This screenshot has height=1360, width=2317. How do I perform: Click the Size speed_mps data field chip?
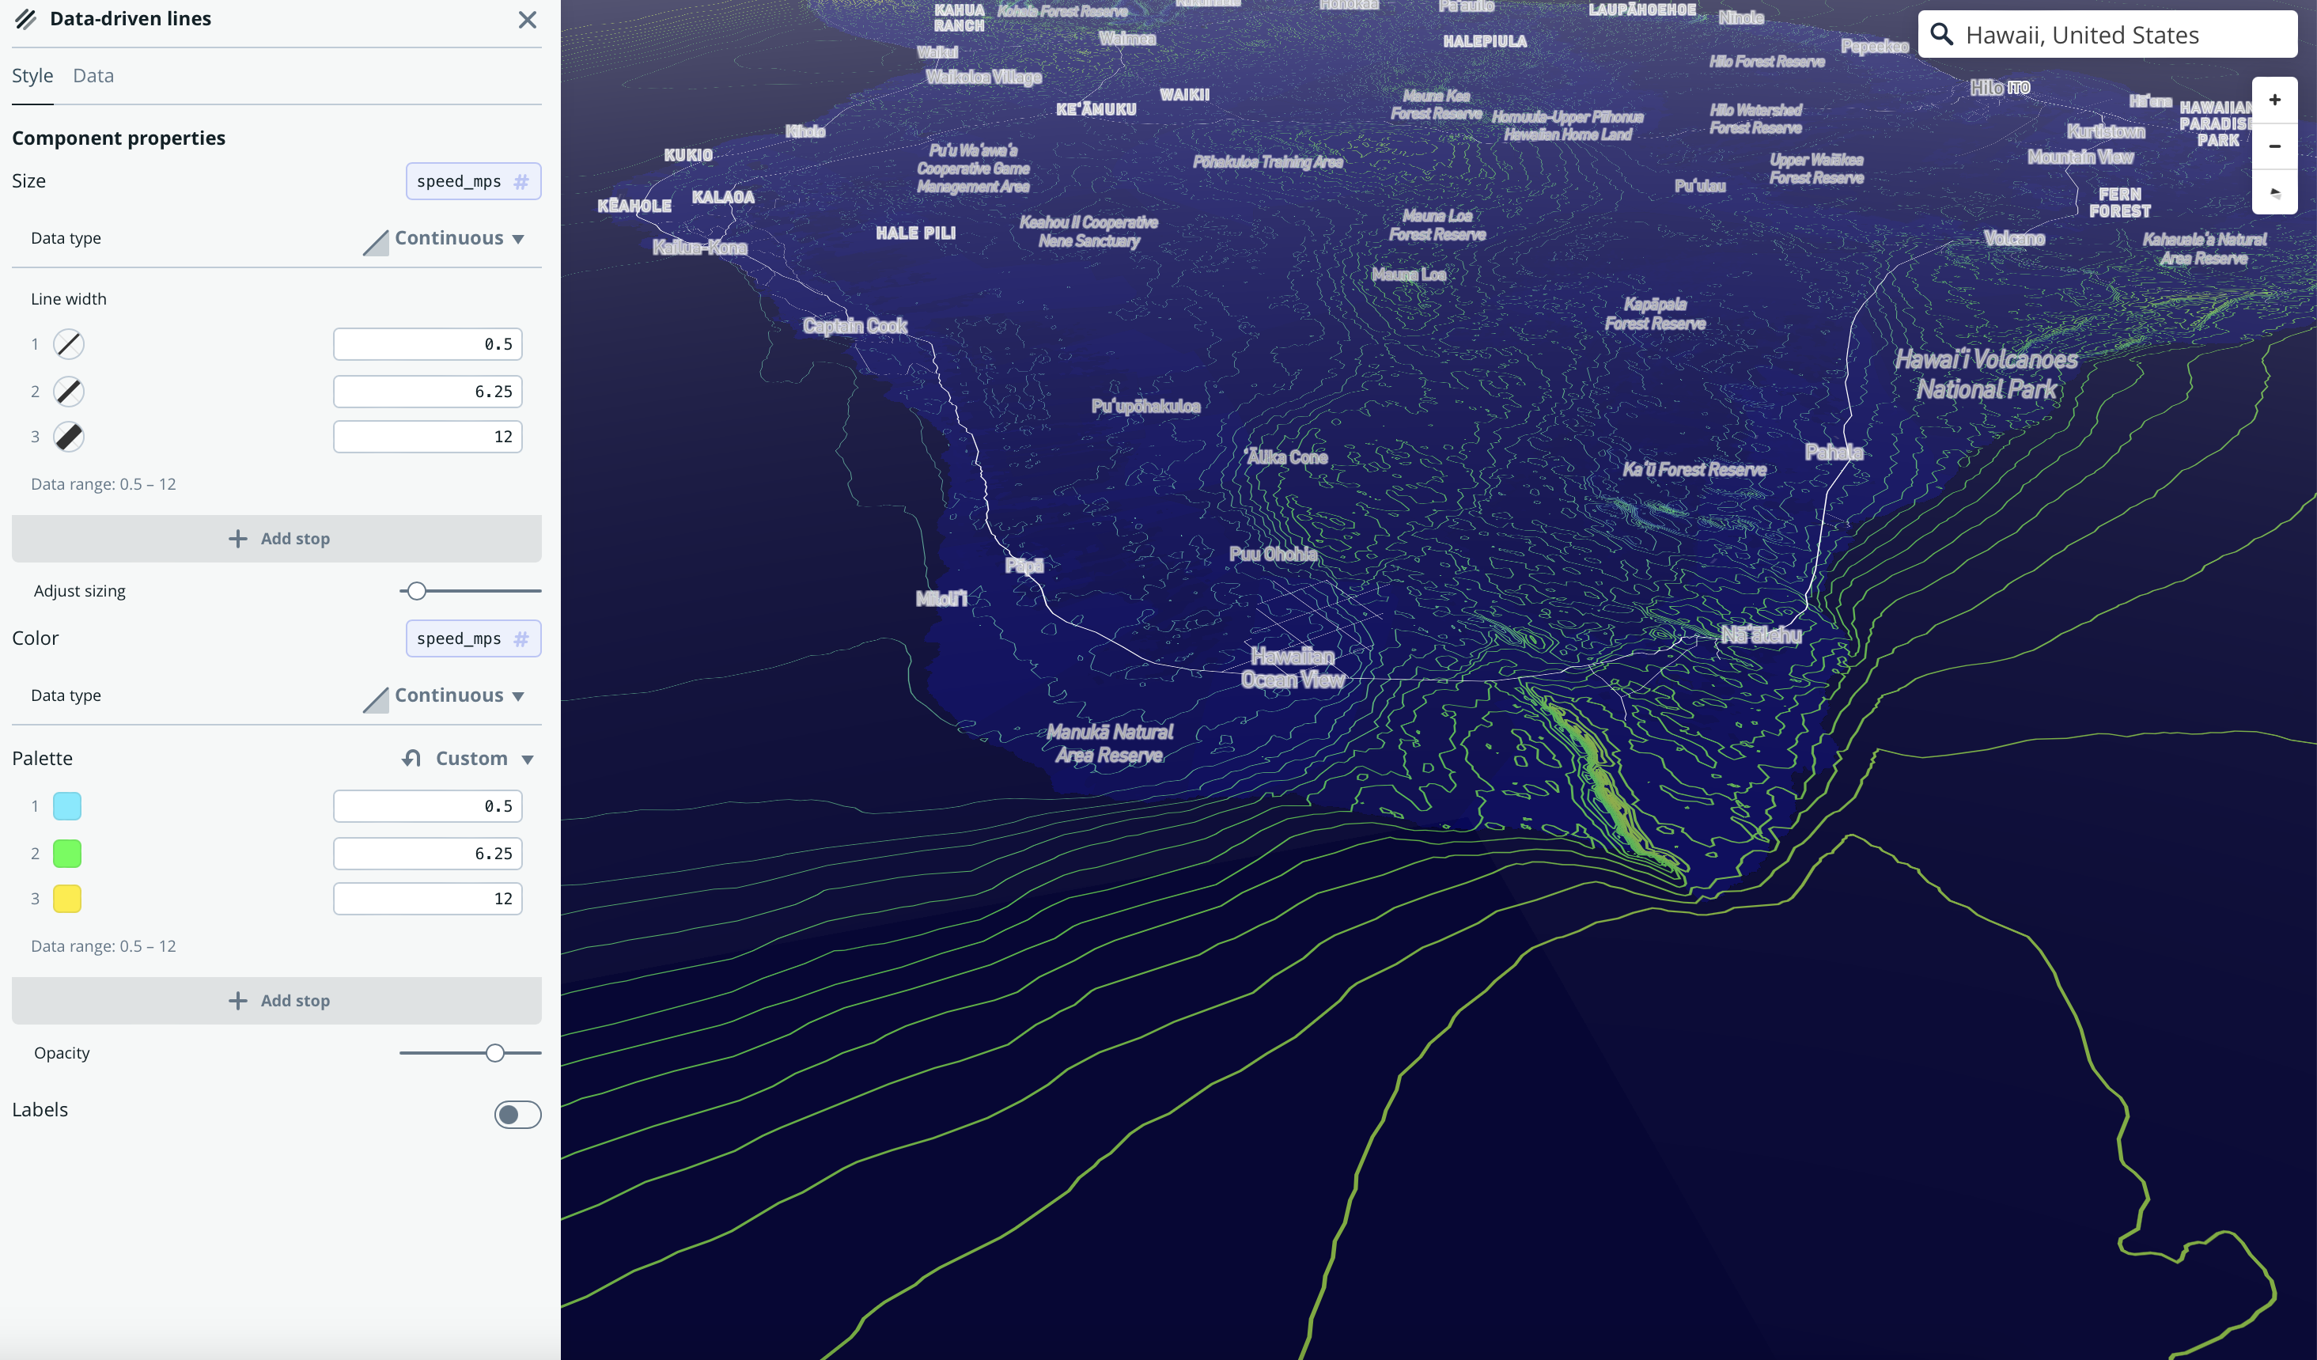tap(472, 181)
